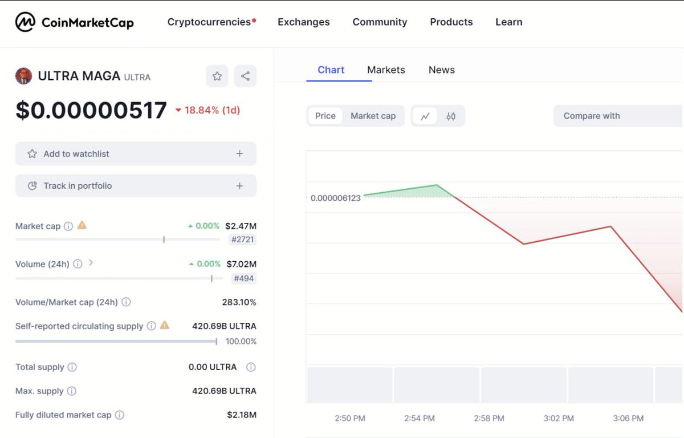The height and width of the screenshot is (438, 684).
Task: Open the Compare with dropdown
Action: click(618, 116)
